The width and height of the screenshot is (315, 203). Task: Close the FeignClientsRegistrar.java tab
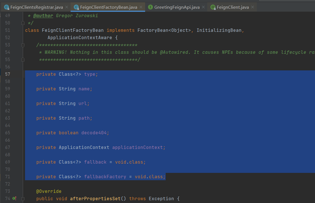tap(67, 7)
